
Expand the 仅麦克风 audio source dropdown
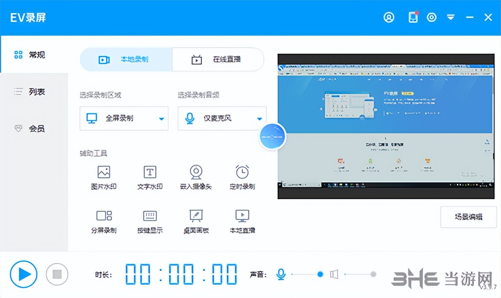point(222,118)
